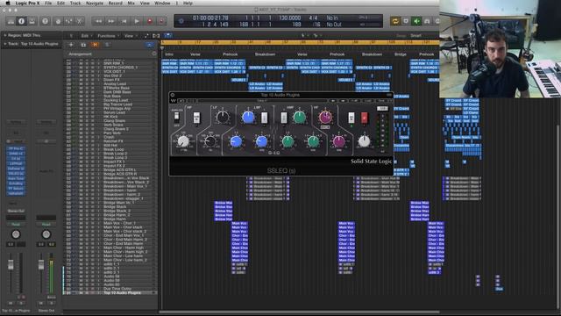561x316 pixels.
Task: Toggle the green Metronome button
Action: (x=416, y=21)
